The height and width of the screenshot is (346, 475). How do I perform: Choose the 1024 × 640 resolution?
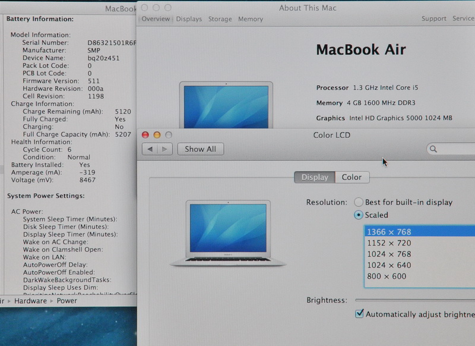point(420,265)
